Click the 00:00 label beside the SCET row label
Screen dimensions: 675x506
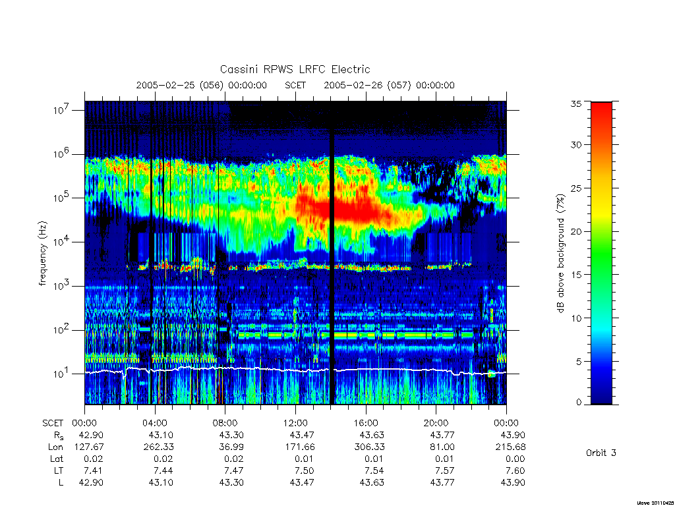[84, 423]
